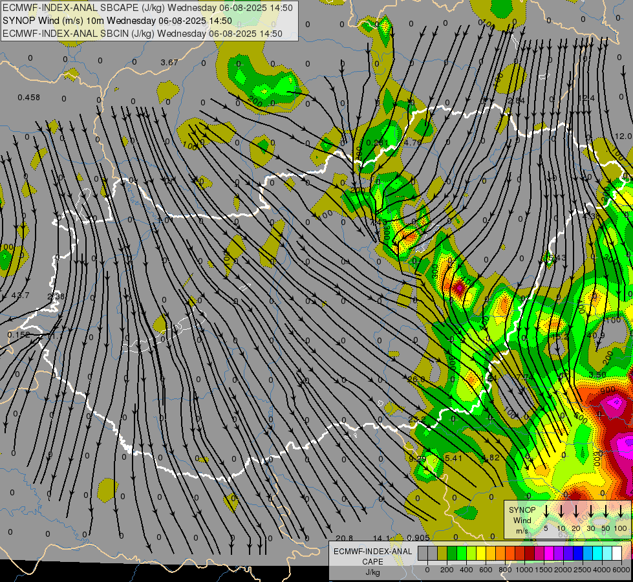
Task: Click the '1000' tick label on the CAPE scale
Action: (x=524, y=570)
